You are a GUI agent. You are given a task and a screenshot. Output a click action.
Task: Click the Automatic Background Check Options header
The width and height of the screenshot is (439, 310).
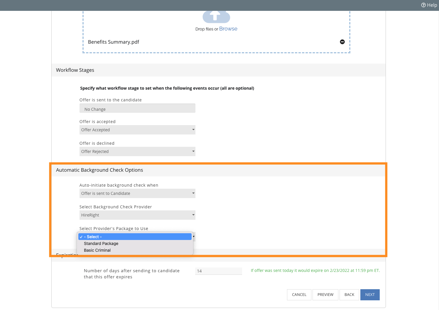(99, 170)
